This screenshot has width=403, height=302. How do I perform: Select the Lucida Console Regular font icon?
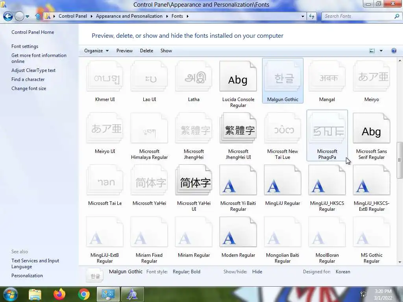tap(238, 76)
